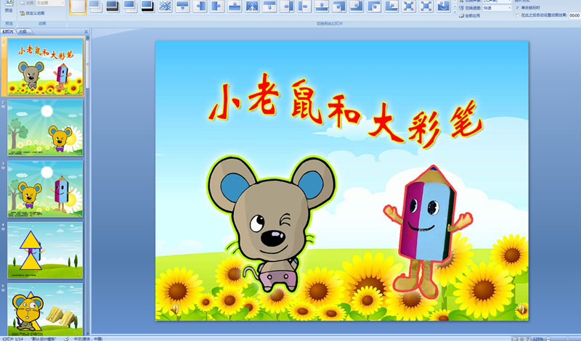Click the zoom out minus button
Screen dimensions: 581x341
tap(548, 339)
